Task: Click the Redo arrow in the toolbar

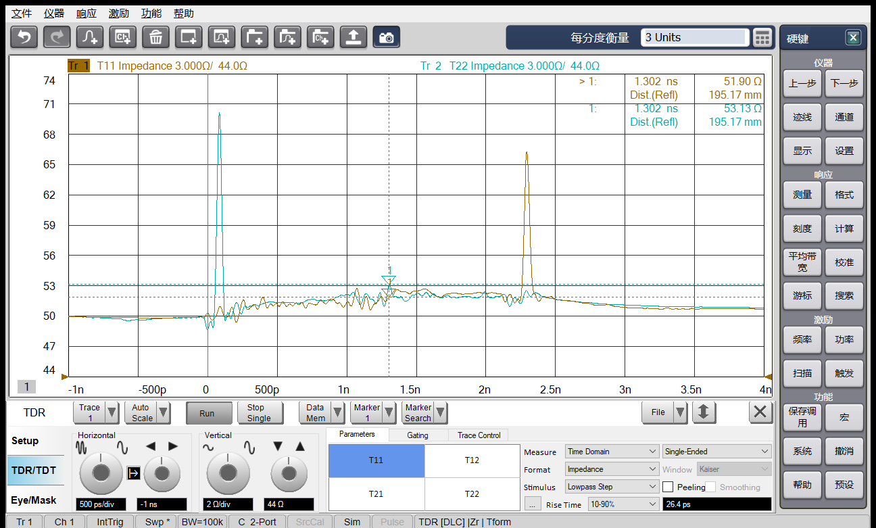Action: pos(57,37)
